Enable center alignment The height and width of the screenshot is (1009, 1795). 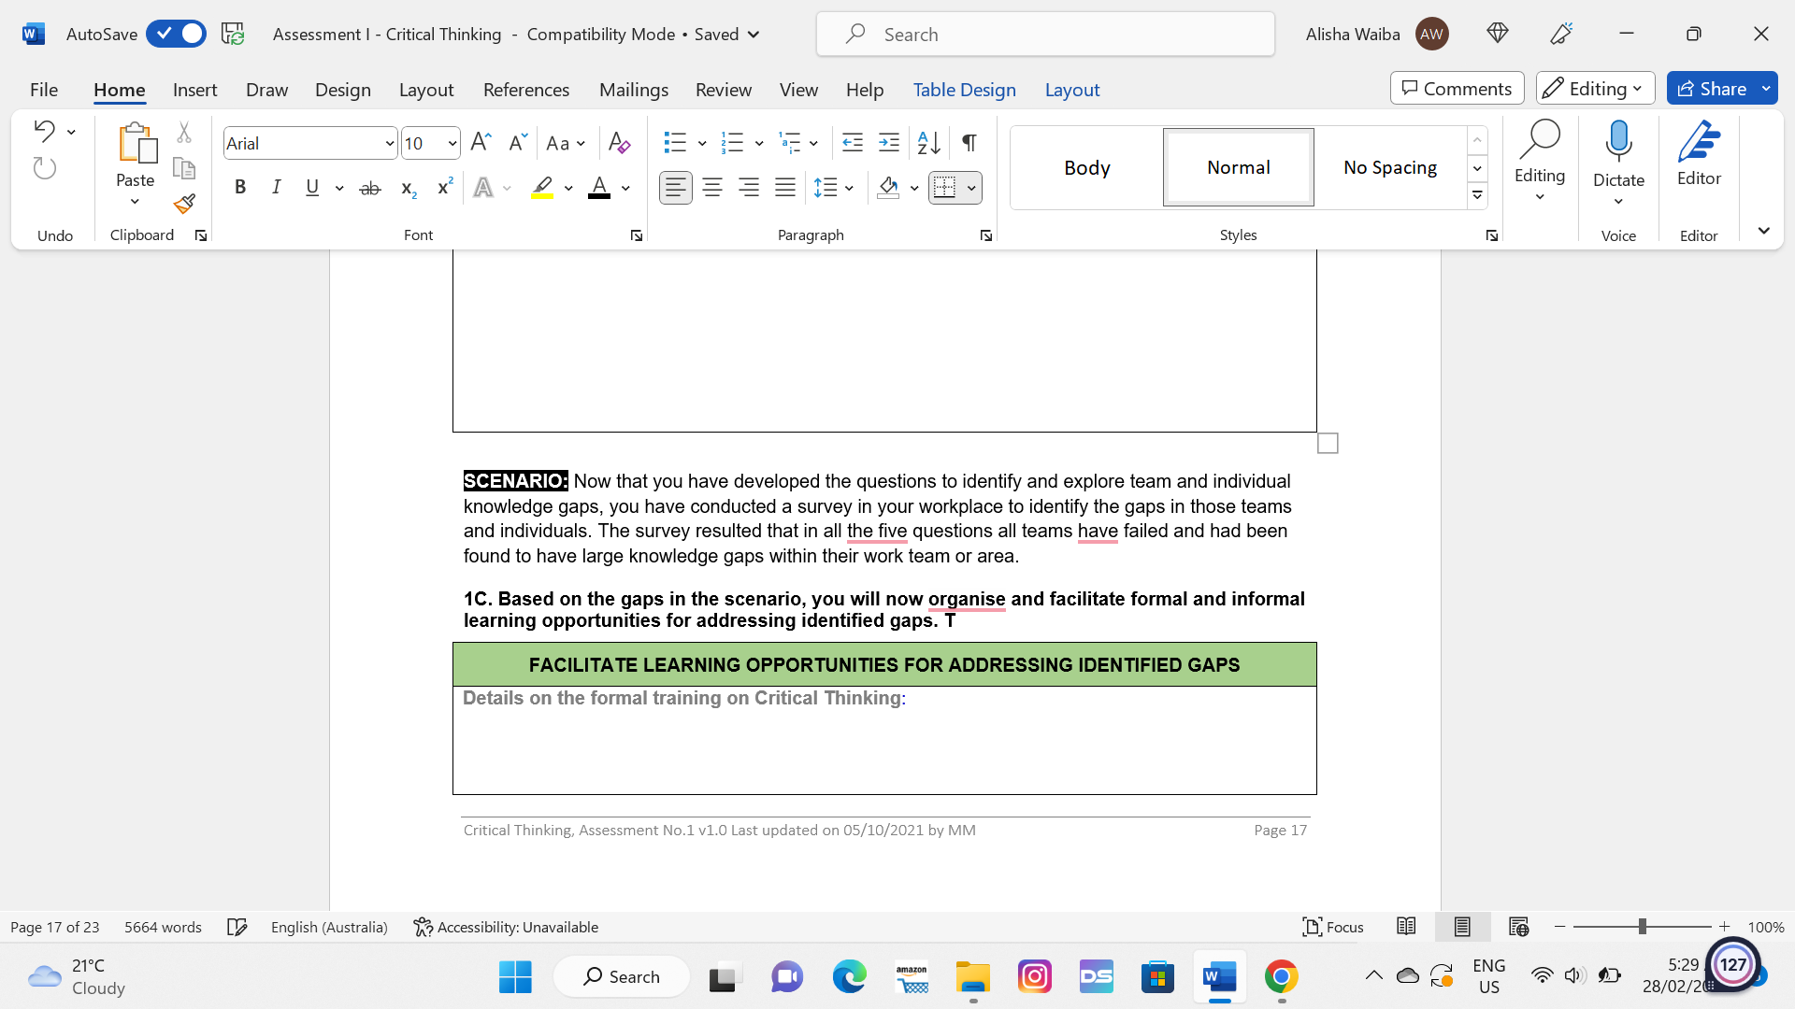(x=712, y=187)
